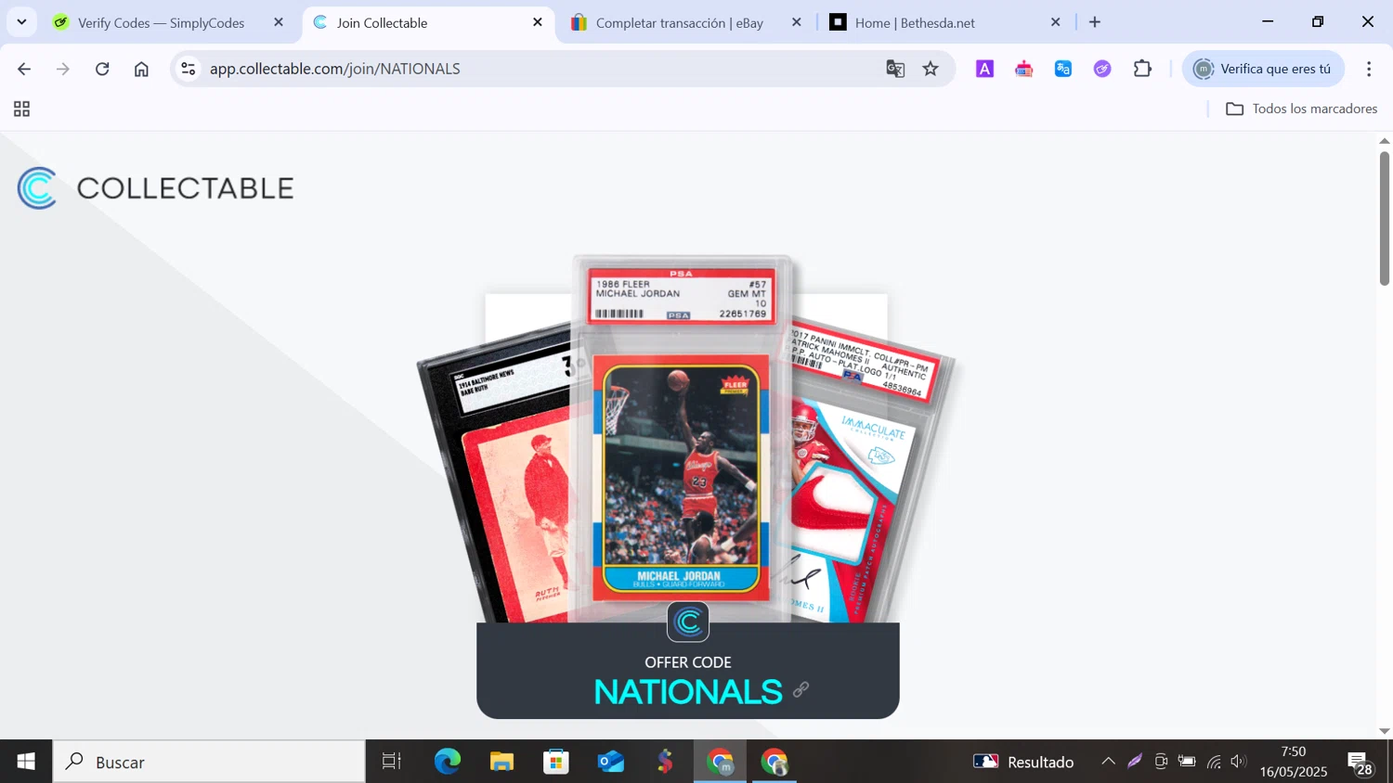Open the Extensions puzzle menu

[x=1142, y=69]
